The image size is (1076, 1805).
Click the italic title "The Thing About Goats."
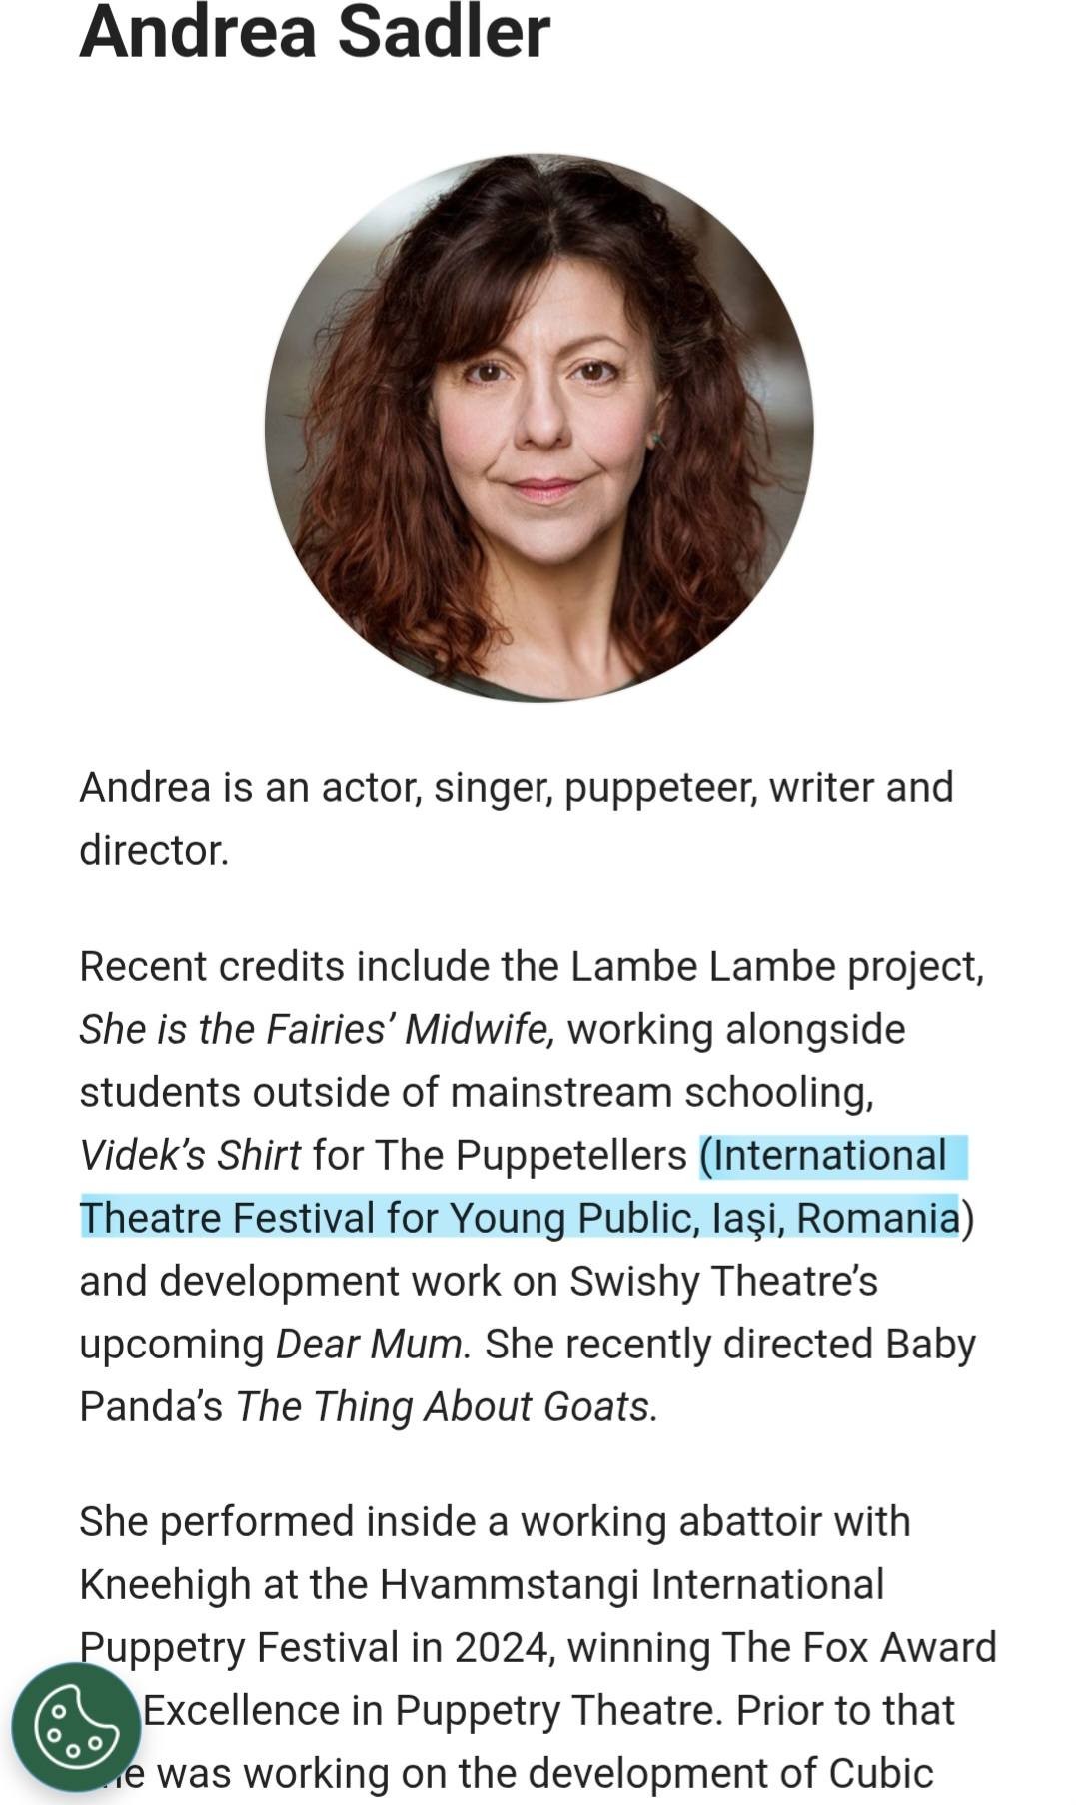point(447,1406)
